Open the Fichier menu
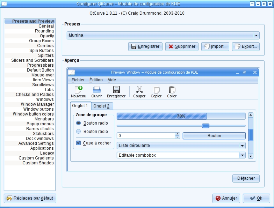Image resolution: width=274 pixels, height=208 pixels. click(78, 80)
